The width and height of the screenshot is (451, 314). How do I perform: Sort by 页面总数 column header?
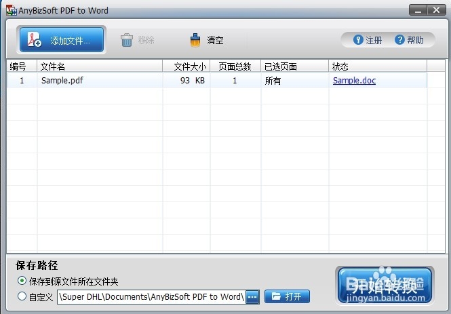click(235, 66)
